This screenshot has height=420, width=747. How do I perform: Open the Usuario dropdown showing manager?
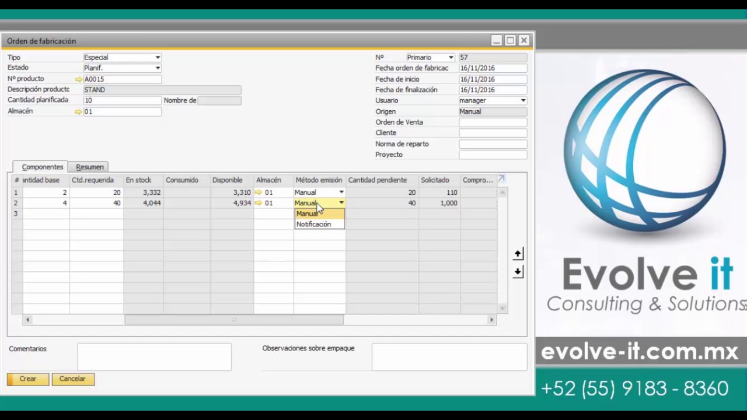tap(523, 100)
